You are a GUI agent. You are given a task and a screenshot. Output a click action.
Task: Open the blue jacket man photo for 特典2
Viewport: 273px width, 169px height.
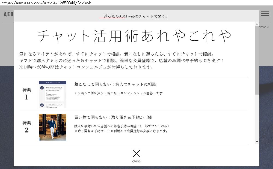click(53, 127)
